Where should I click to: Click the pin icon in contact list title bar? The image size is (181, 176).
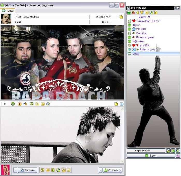coord(175,8)
